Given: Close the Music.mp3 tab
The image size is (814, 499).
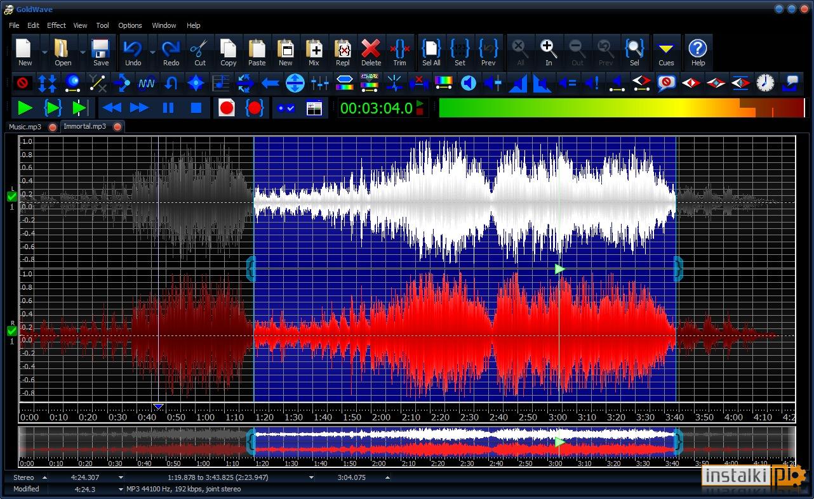Looking at the screenshot, I should tap(53, 127).
